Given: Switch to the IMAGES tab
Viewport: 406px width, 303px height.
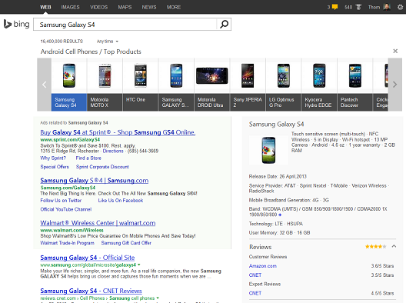Looking at the screenshot, I should tap(70, 7).
